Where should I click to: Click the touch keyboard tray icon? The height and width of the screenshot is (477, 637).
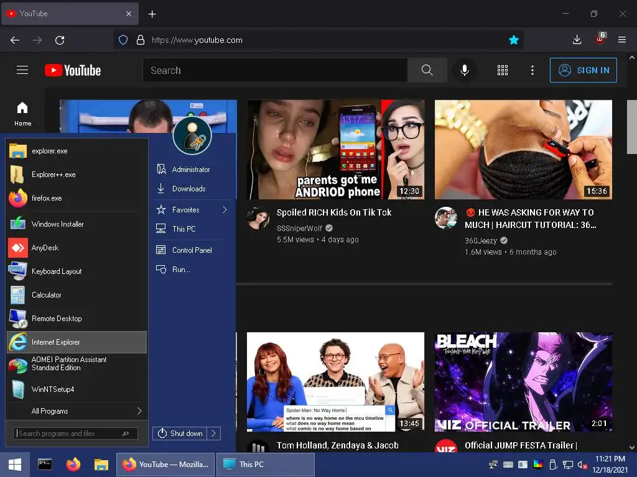pos(508,465)
